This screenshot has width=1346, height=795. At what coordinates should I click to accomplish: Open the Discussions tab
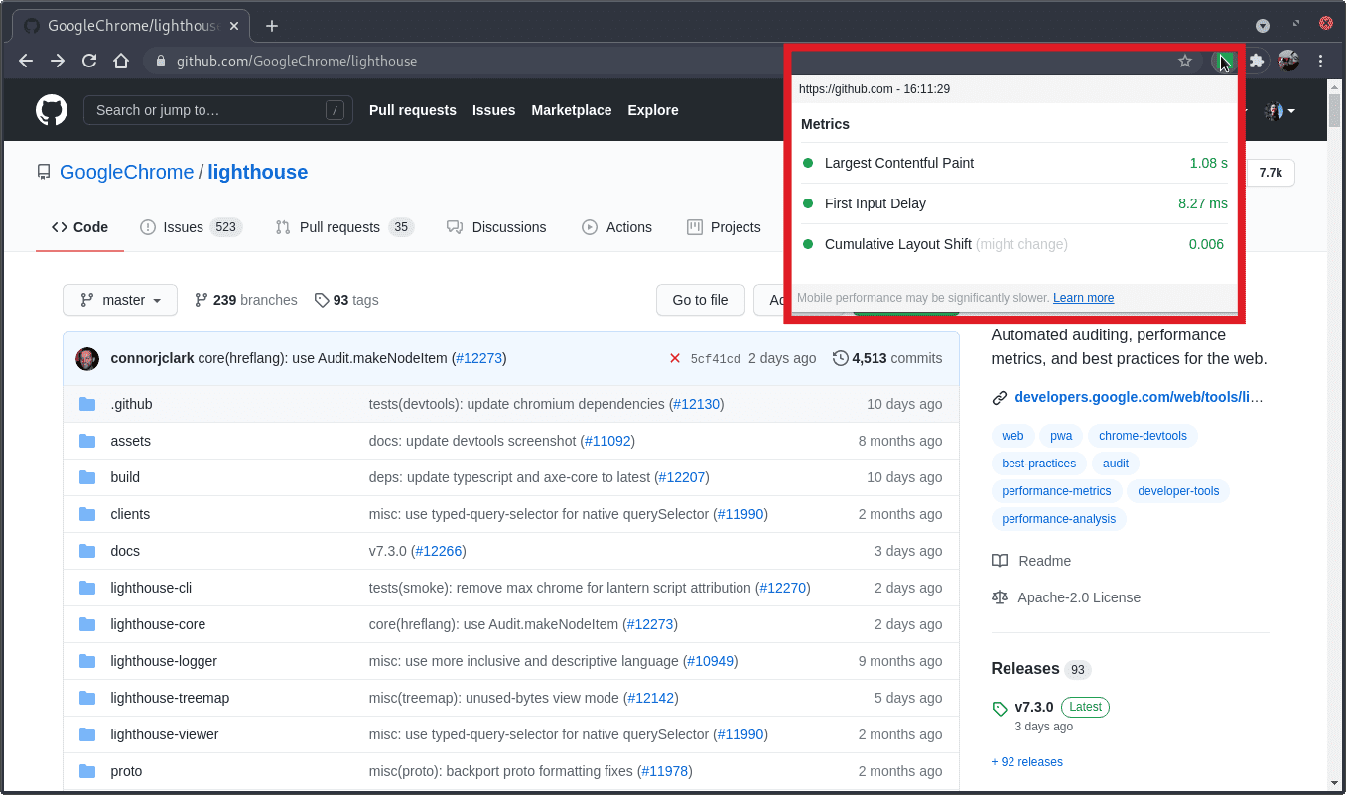496,227
